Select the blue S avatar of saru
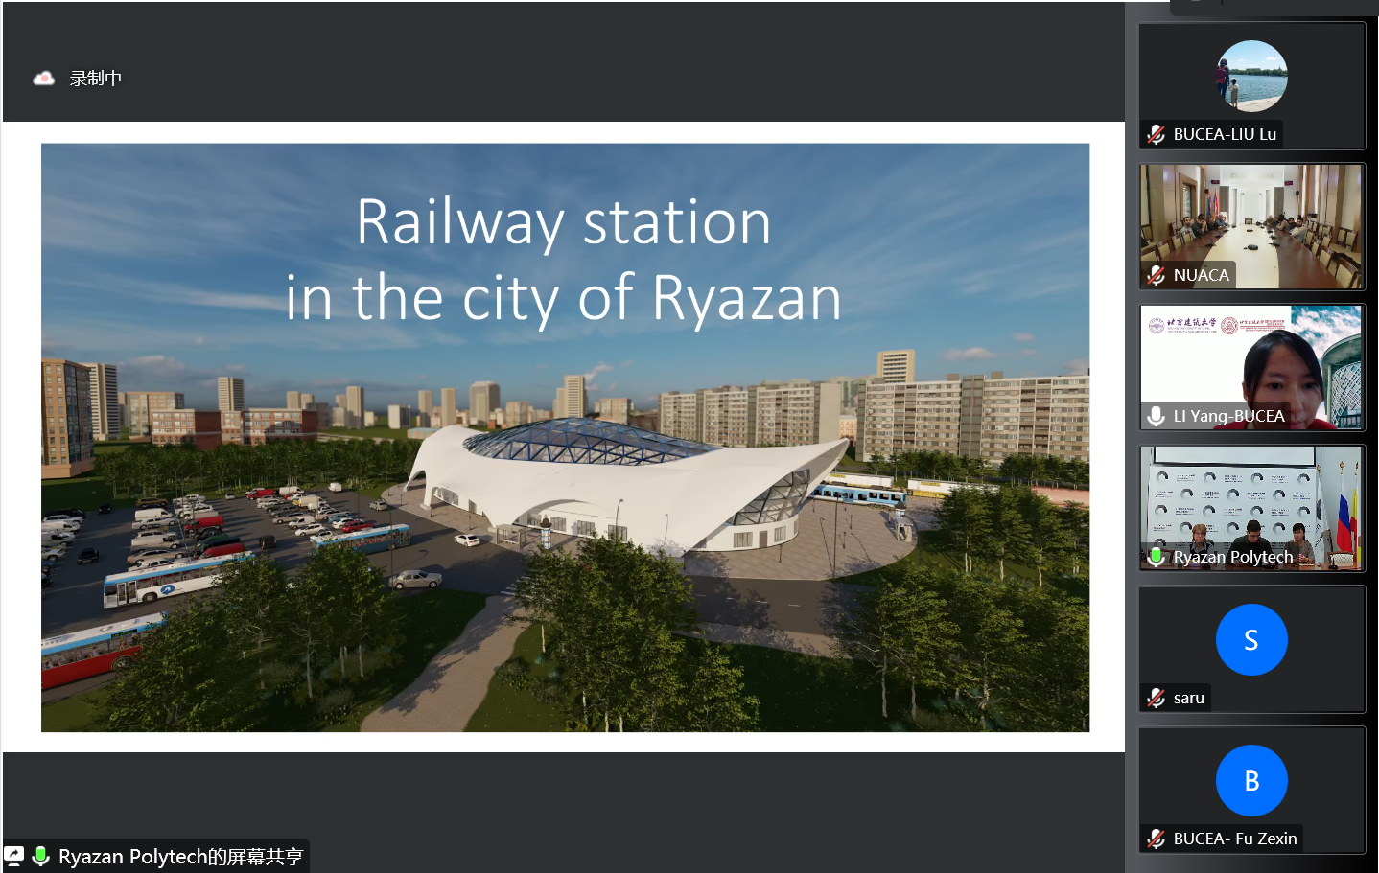1379x873 pixels. click(x=1250, y=639)
